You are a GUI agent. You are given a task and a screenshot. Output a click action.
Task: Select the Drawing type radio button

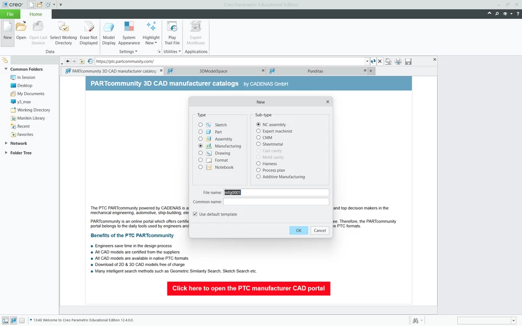click(x=200, y=153)
